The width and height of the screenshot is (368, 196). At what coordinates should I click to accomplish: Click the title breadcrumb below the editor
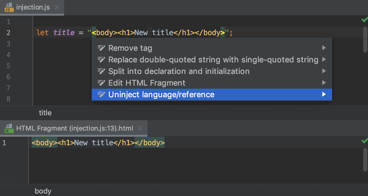click(45, 113)
